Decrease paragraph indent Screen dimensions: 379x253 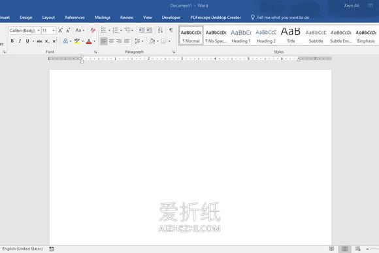tap(142, 30)
